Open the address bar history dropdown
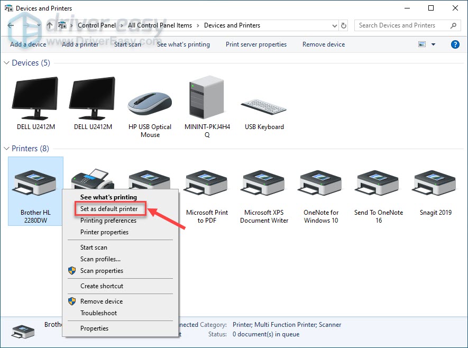 coord(334,25)
